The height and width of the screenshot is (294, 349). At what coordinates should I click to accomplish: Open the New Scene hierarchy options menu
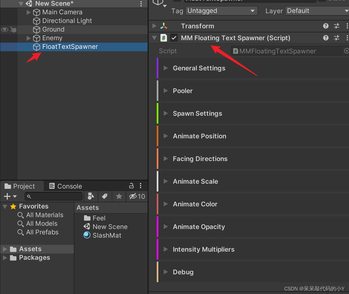point(141,4)
